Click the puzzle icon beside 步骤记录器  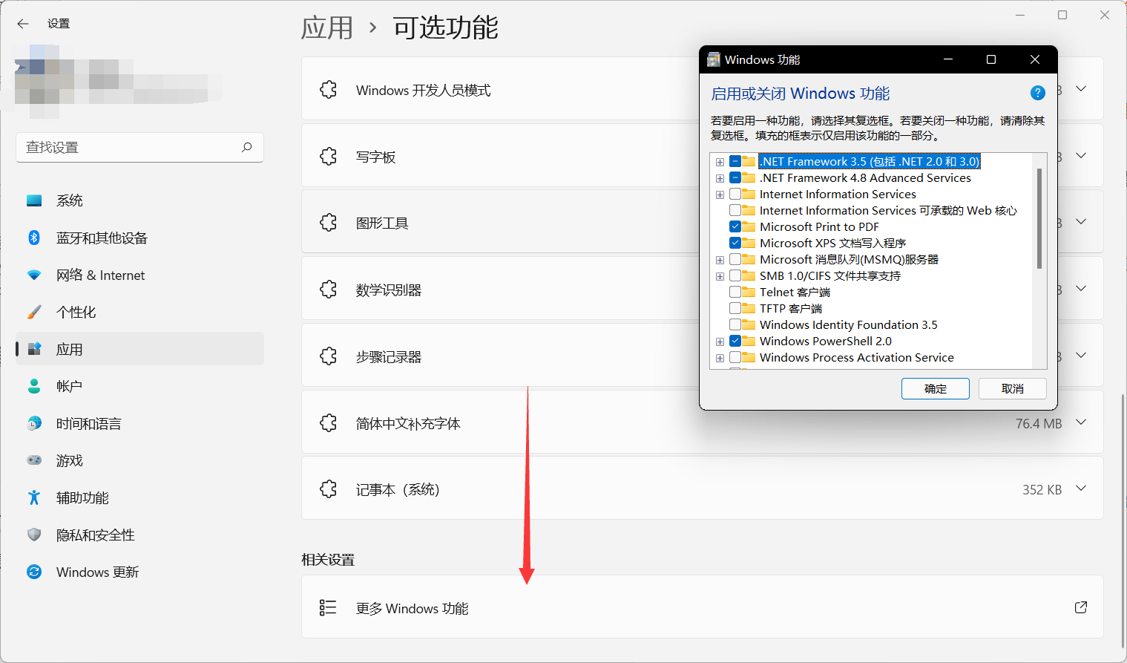329,356
